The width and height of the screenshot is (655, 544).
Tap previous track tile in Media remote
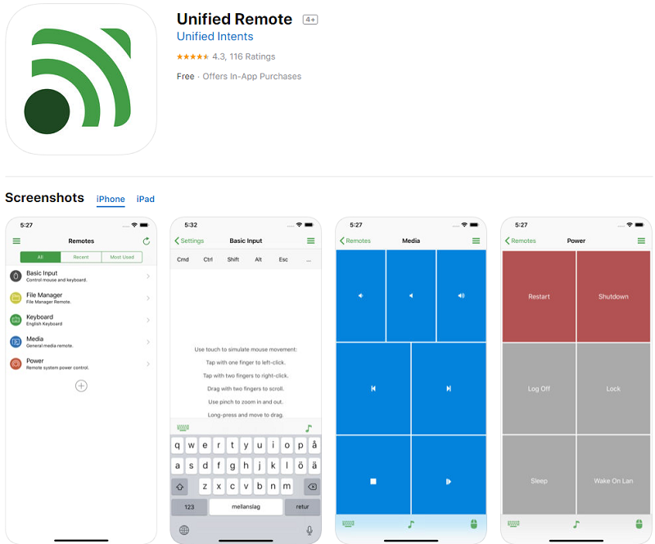(373, 389)
